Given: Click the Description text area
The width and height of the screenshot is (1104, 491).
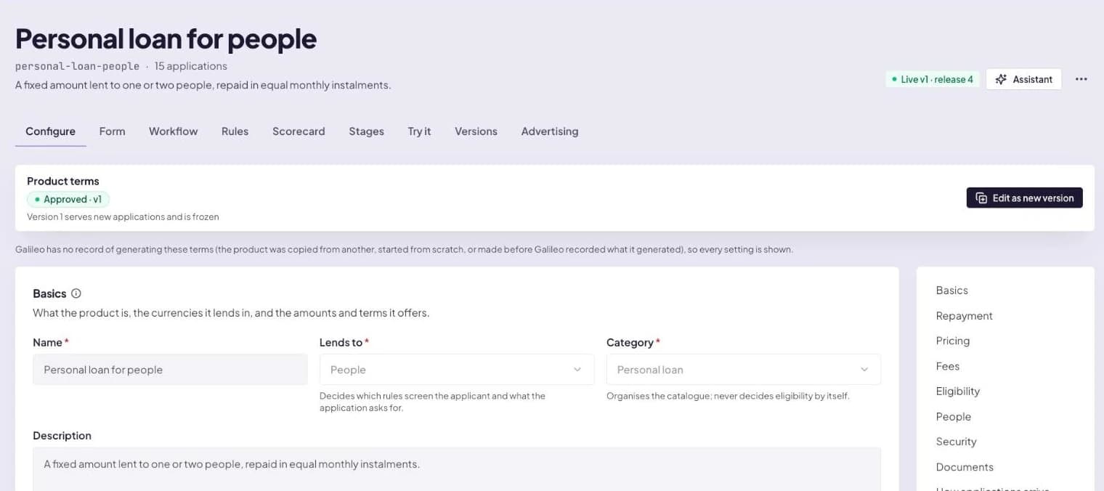Looking at the screenshot, I should pyautogui.click(x=457, y=468).
